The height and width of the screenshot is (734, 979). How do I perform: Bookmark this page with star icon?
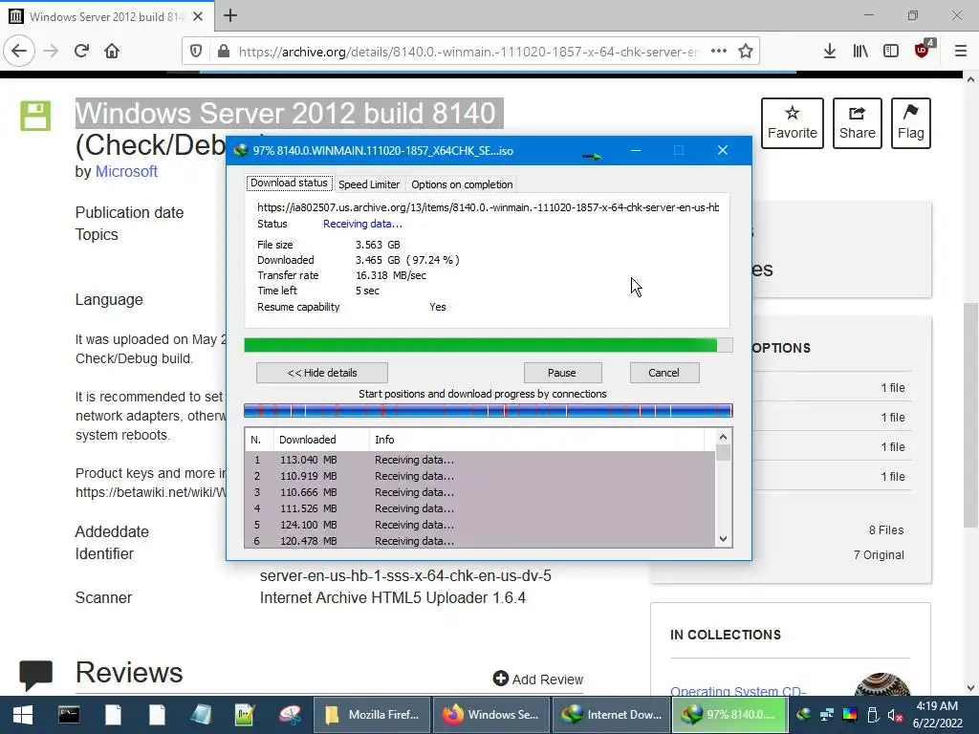click(746, 52)
